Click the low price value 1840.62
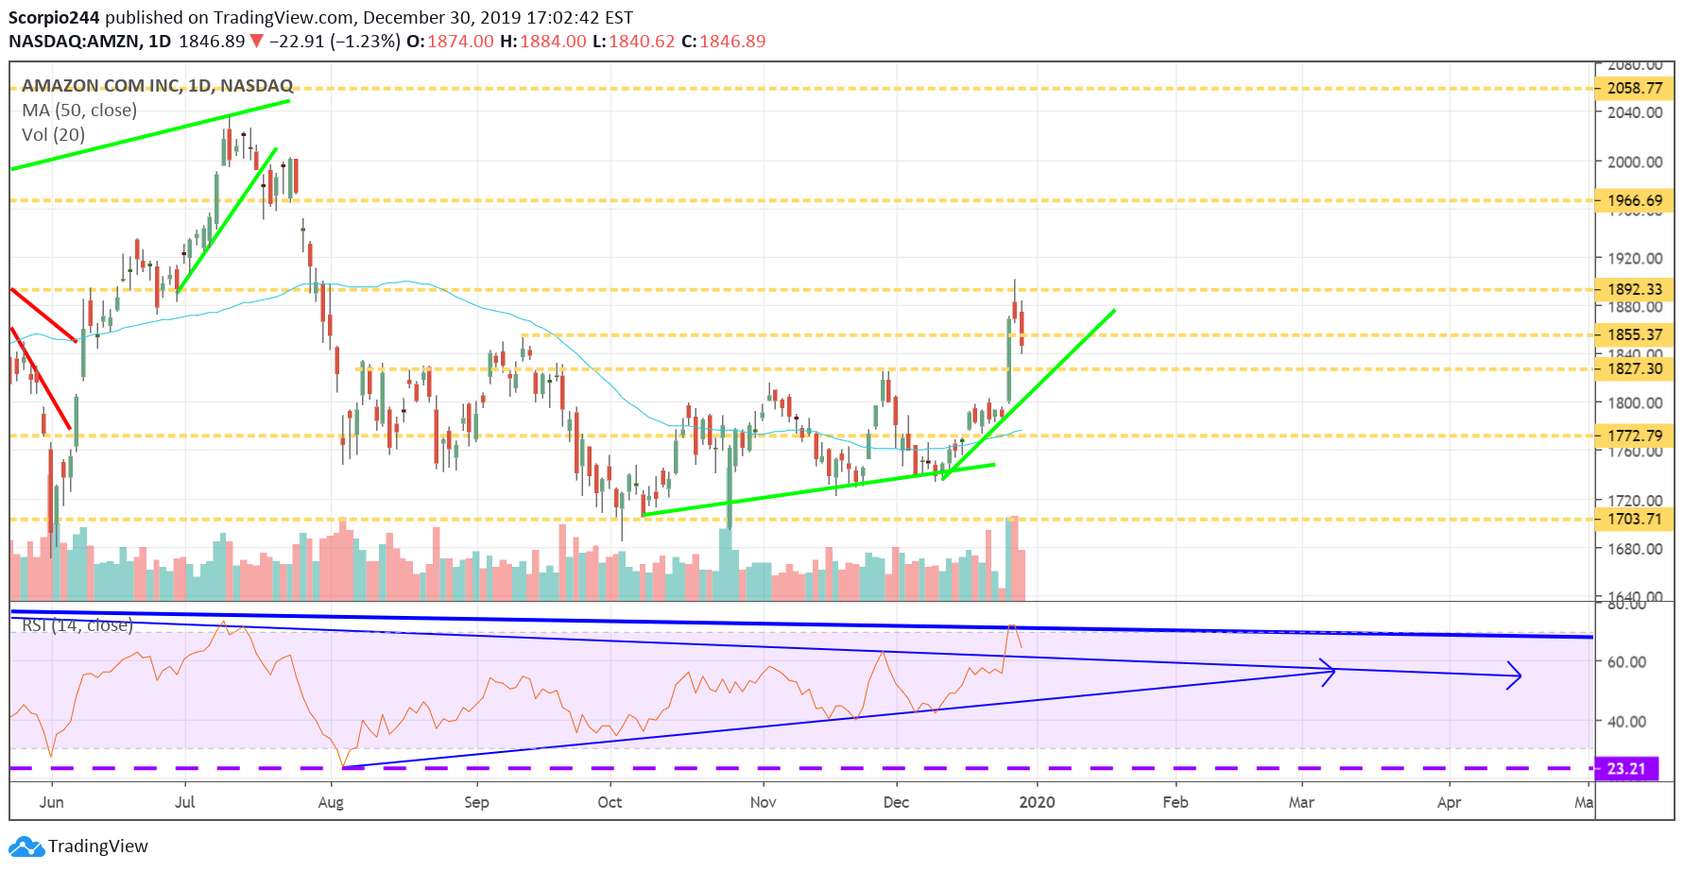Screen dimensions: 1684x872 point(642,42)
